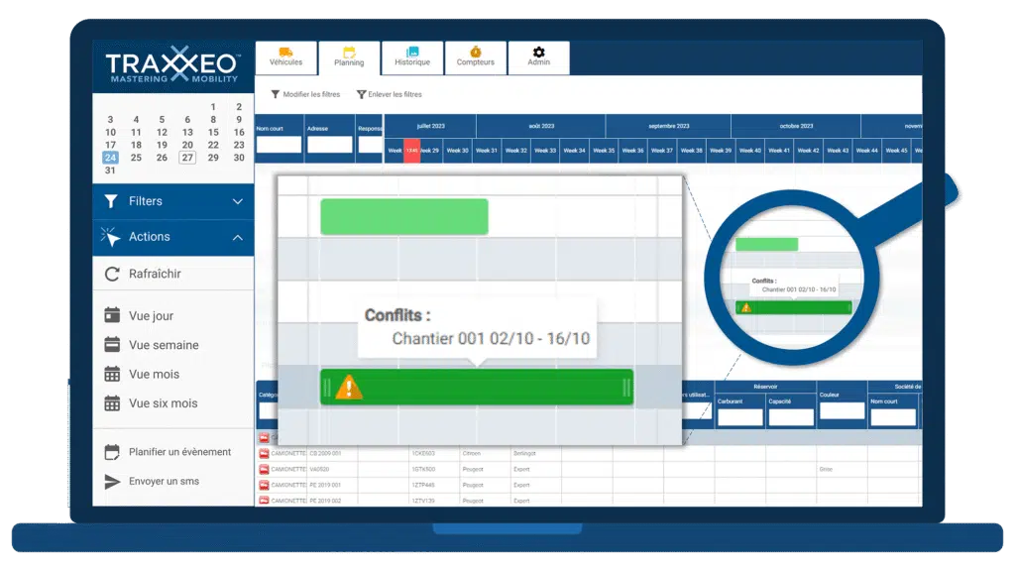This screenshot has height=571, width=1015.
Task: Click the Carburant filter input field
Action: 739,417
